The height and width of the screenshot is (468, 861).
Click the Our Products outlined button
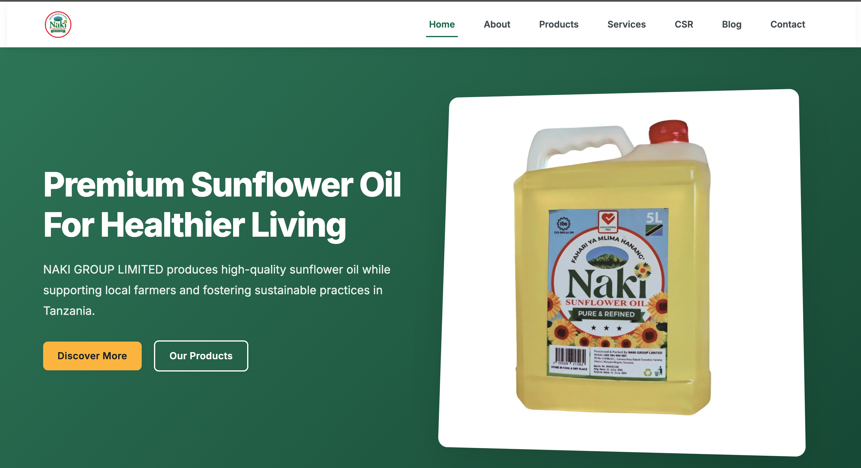[201, 356]
